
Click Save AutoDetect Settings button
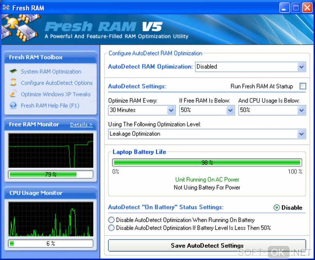(x=207, y=246)
